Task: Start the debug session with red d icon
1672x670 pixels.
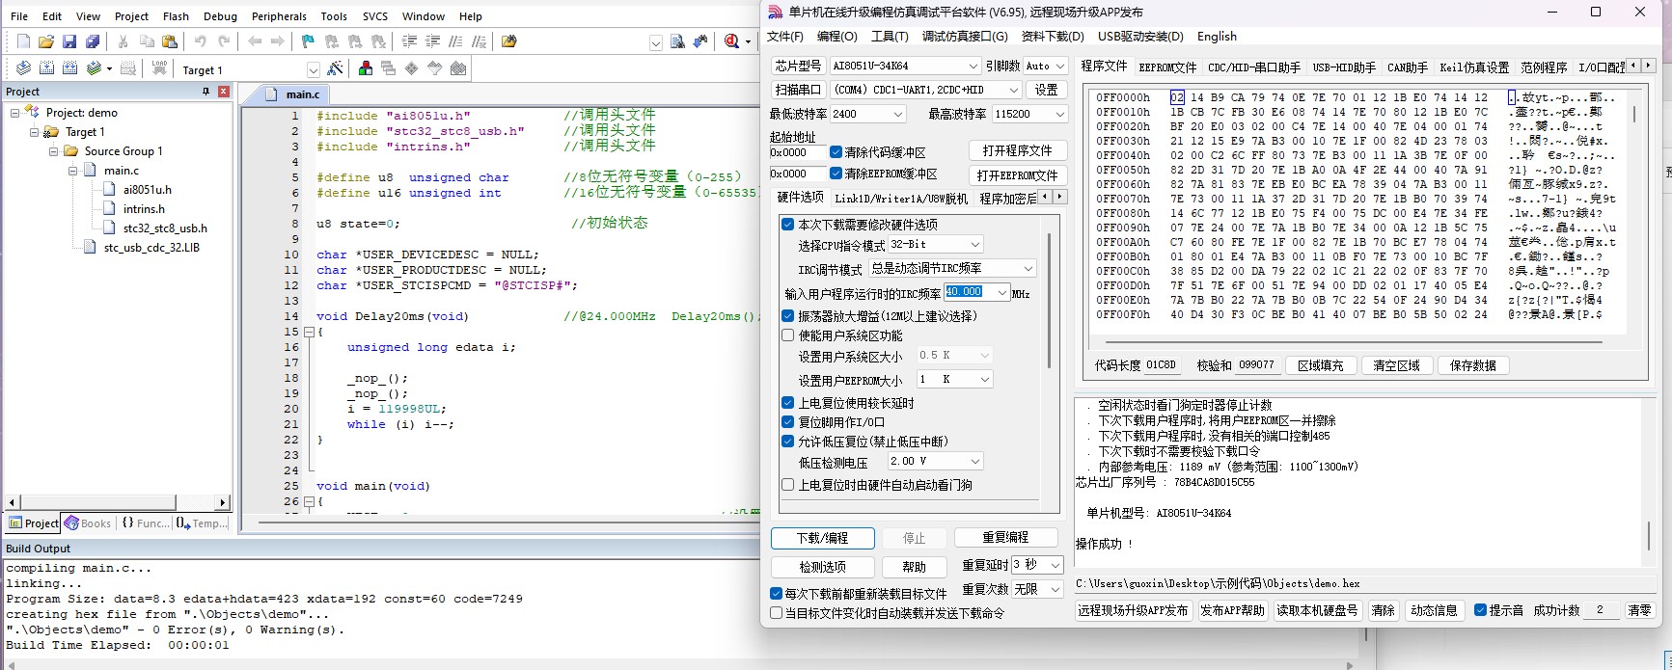Action: click(x=732, y=41)
